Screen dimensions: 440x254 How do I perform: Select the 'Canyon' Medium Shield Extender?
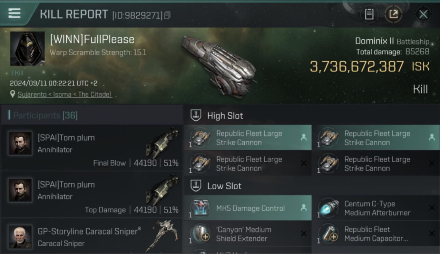click(x=244, y=234)
